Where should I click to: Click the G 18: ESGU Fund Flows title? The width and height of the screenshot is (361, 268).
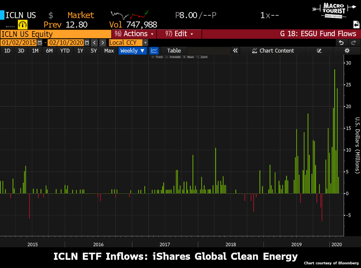(318, 33)
